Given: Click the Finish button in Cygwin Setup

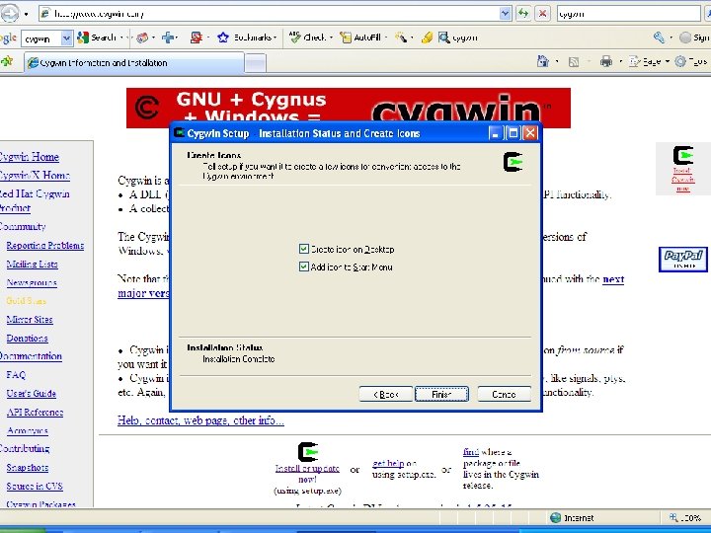Looking at the screenshot, I should tap(441, 394).
